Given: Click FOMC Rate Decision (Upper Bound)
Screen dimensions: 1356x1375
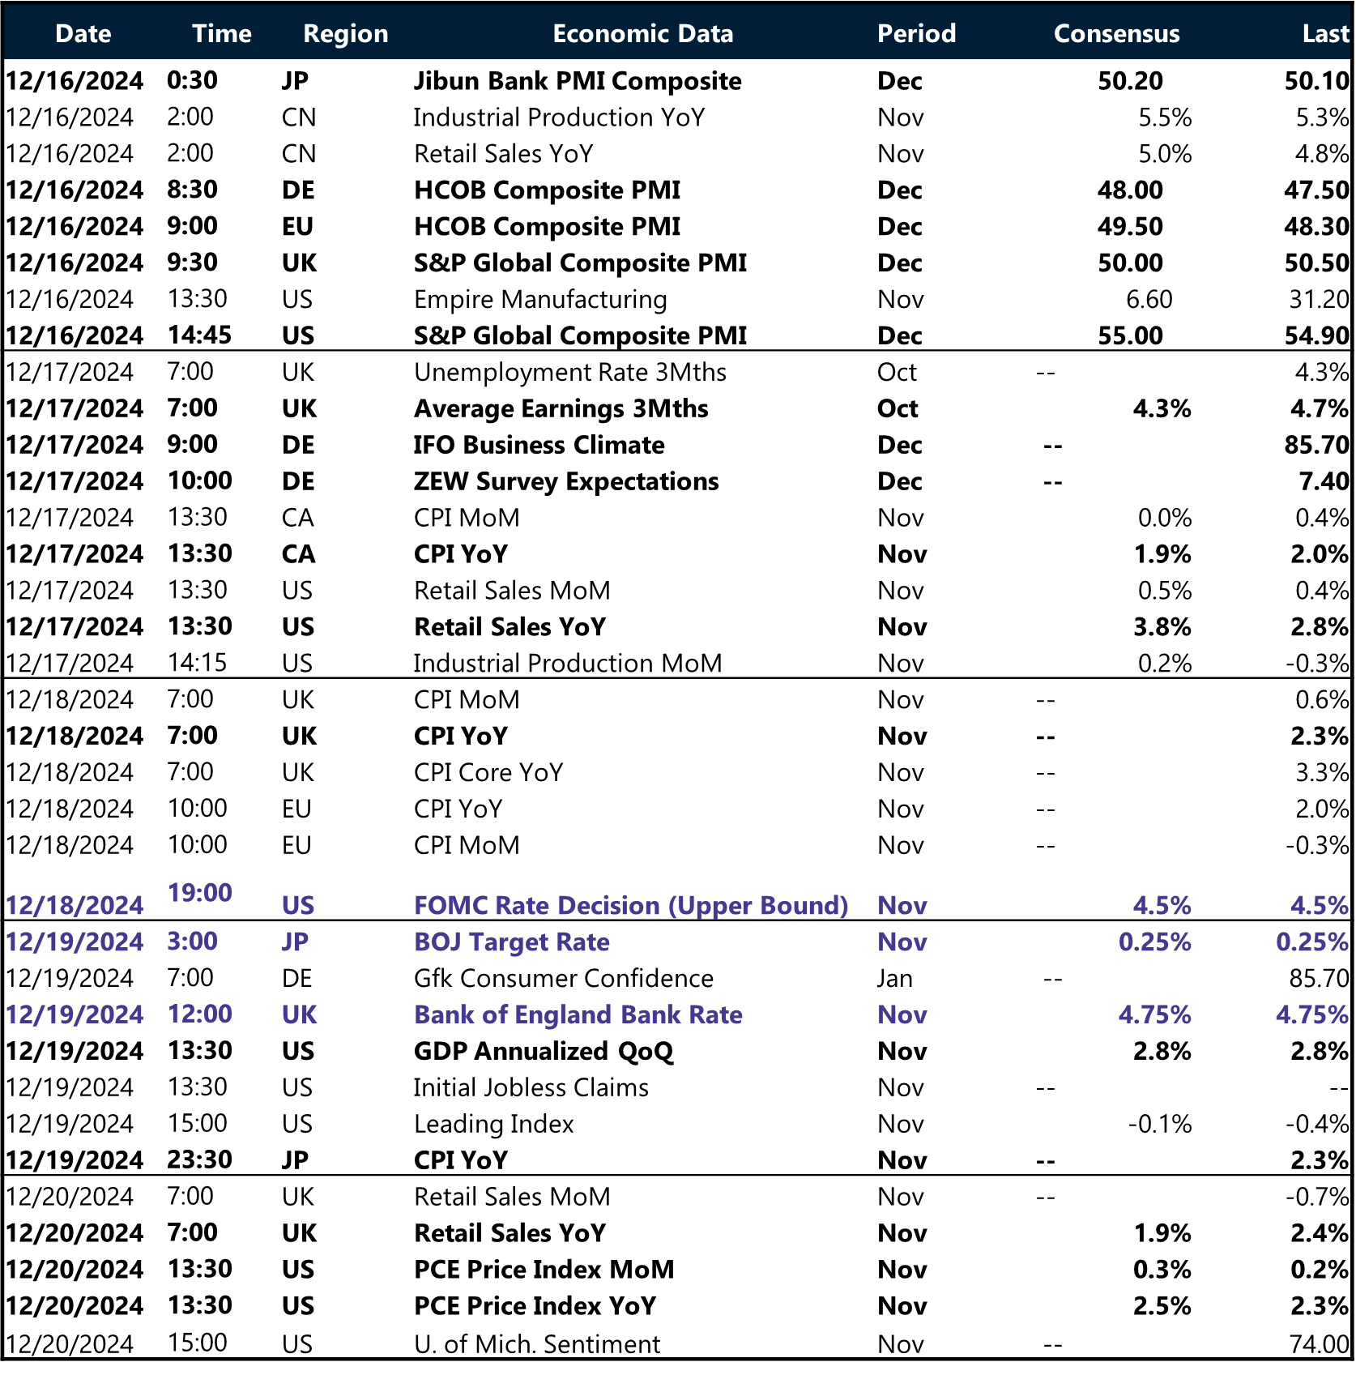Looking at the screenshot, I should (631, 906).
